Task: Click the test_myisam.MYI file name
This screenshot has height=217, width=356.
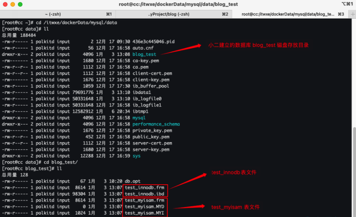Action: tap(145, 213)
